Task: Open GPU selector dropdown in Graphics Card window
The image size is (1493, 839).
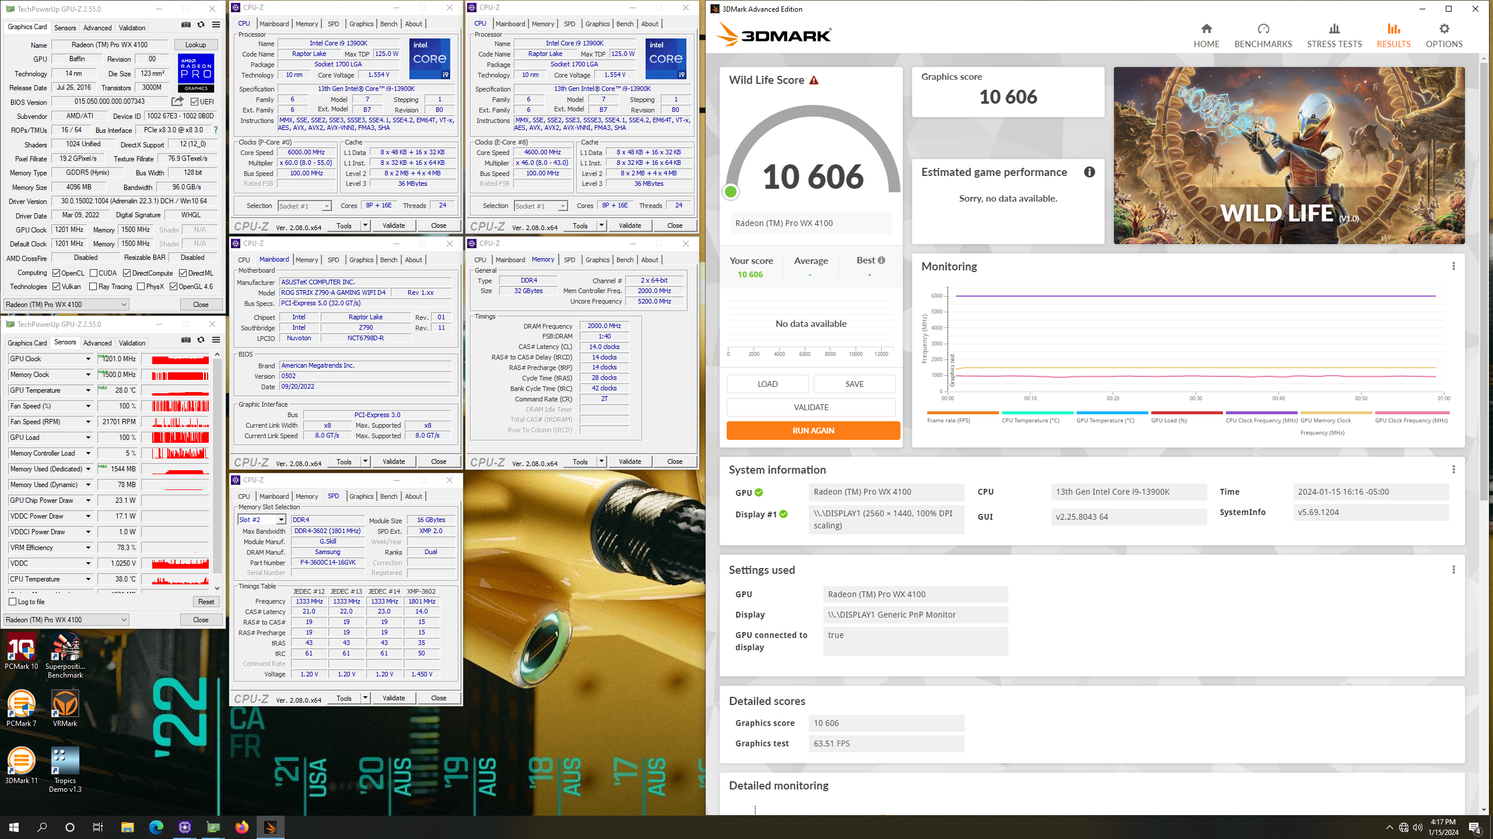Action: coord(66,305)
